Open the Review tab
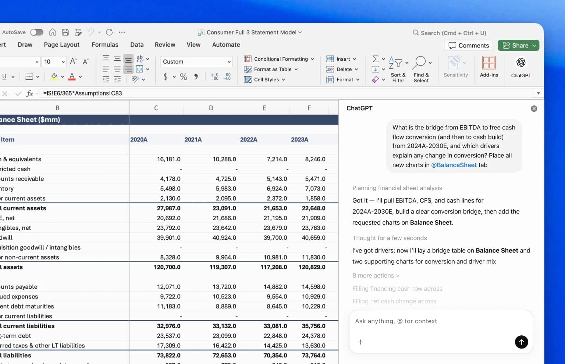The height and width of the screenshot is (364, 565). 164,44
